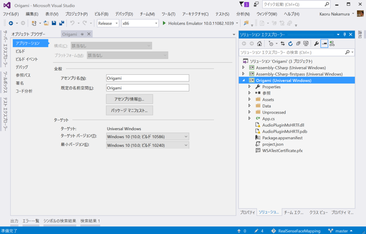Viewport: 366px width, 234px height.
Task: Expand the Assembly-CSharp-firstpass project node
Action: tap(243, 74)
